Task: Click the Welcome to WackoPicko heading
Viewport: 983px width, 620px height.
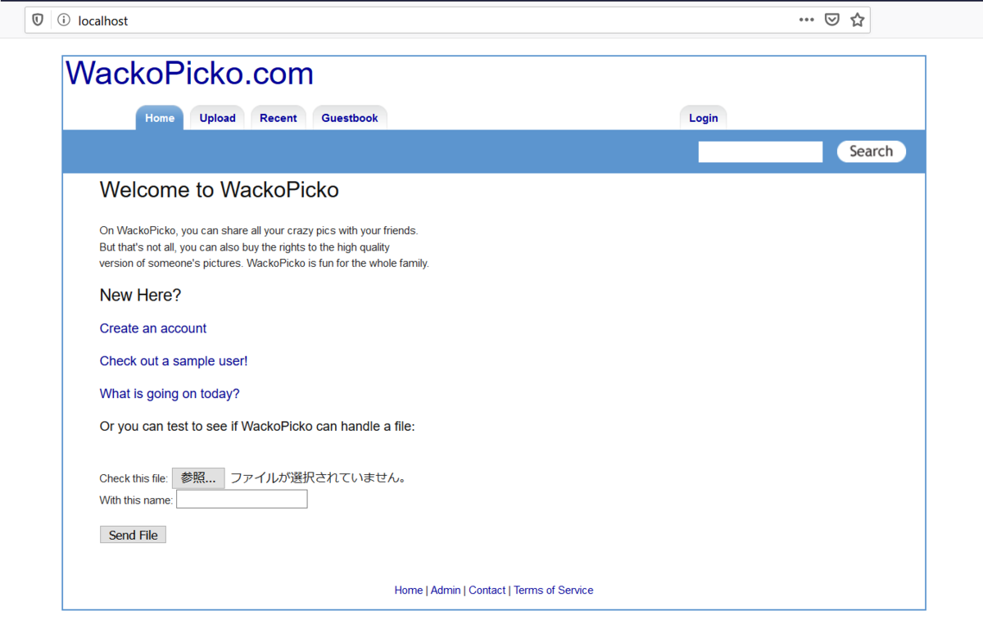Action: pos(220,190)
